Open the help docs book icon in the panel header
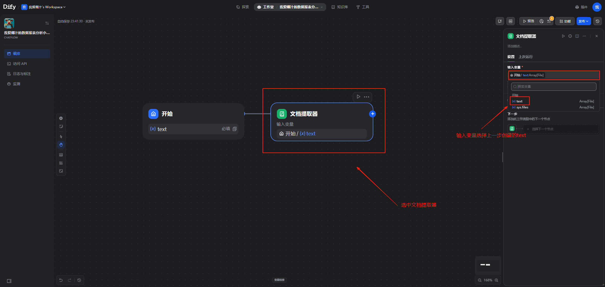605x287 pixels. coord(577,36)
